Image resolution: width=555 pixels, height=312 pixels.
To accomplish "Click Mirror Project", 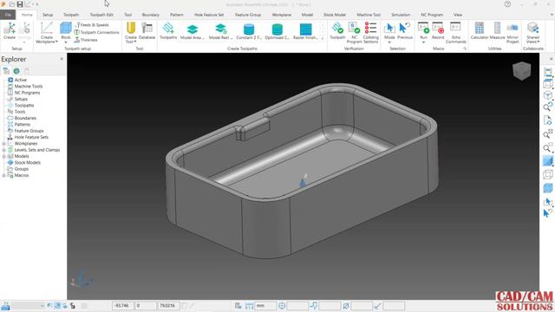I will 513,32.
